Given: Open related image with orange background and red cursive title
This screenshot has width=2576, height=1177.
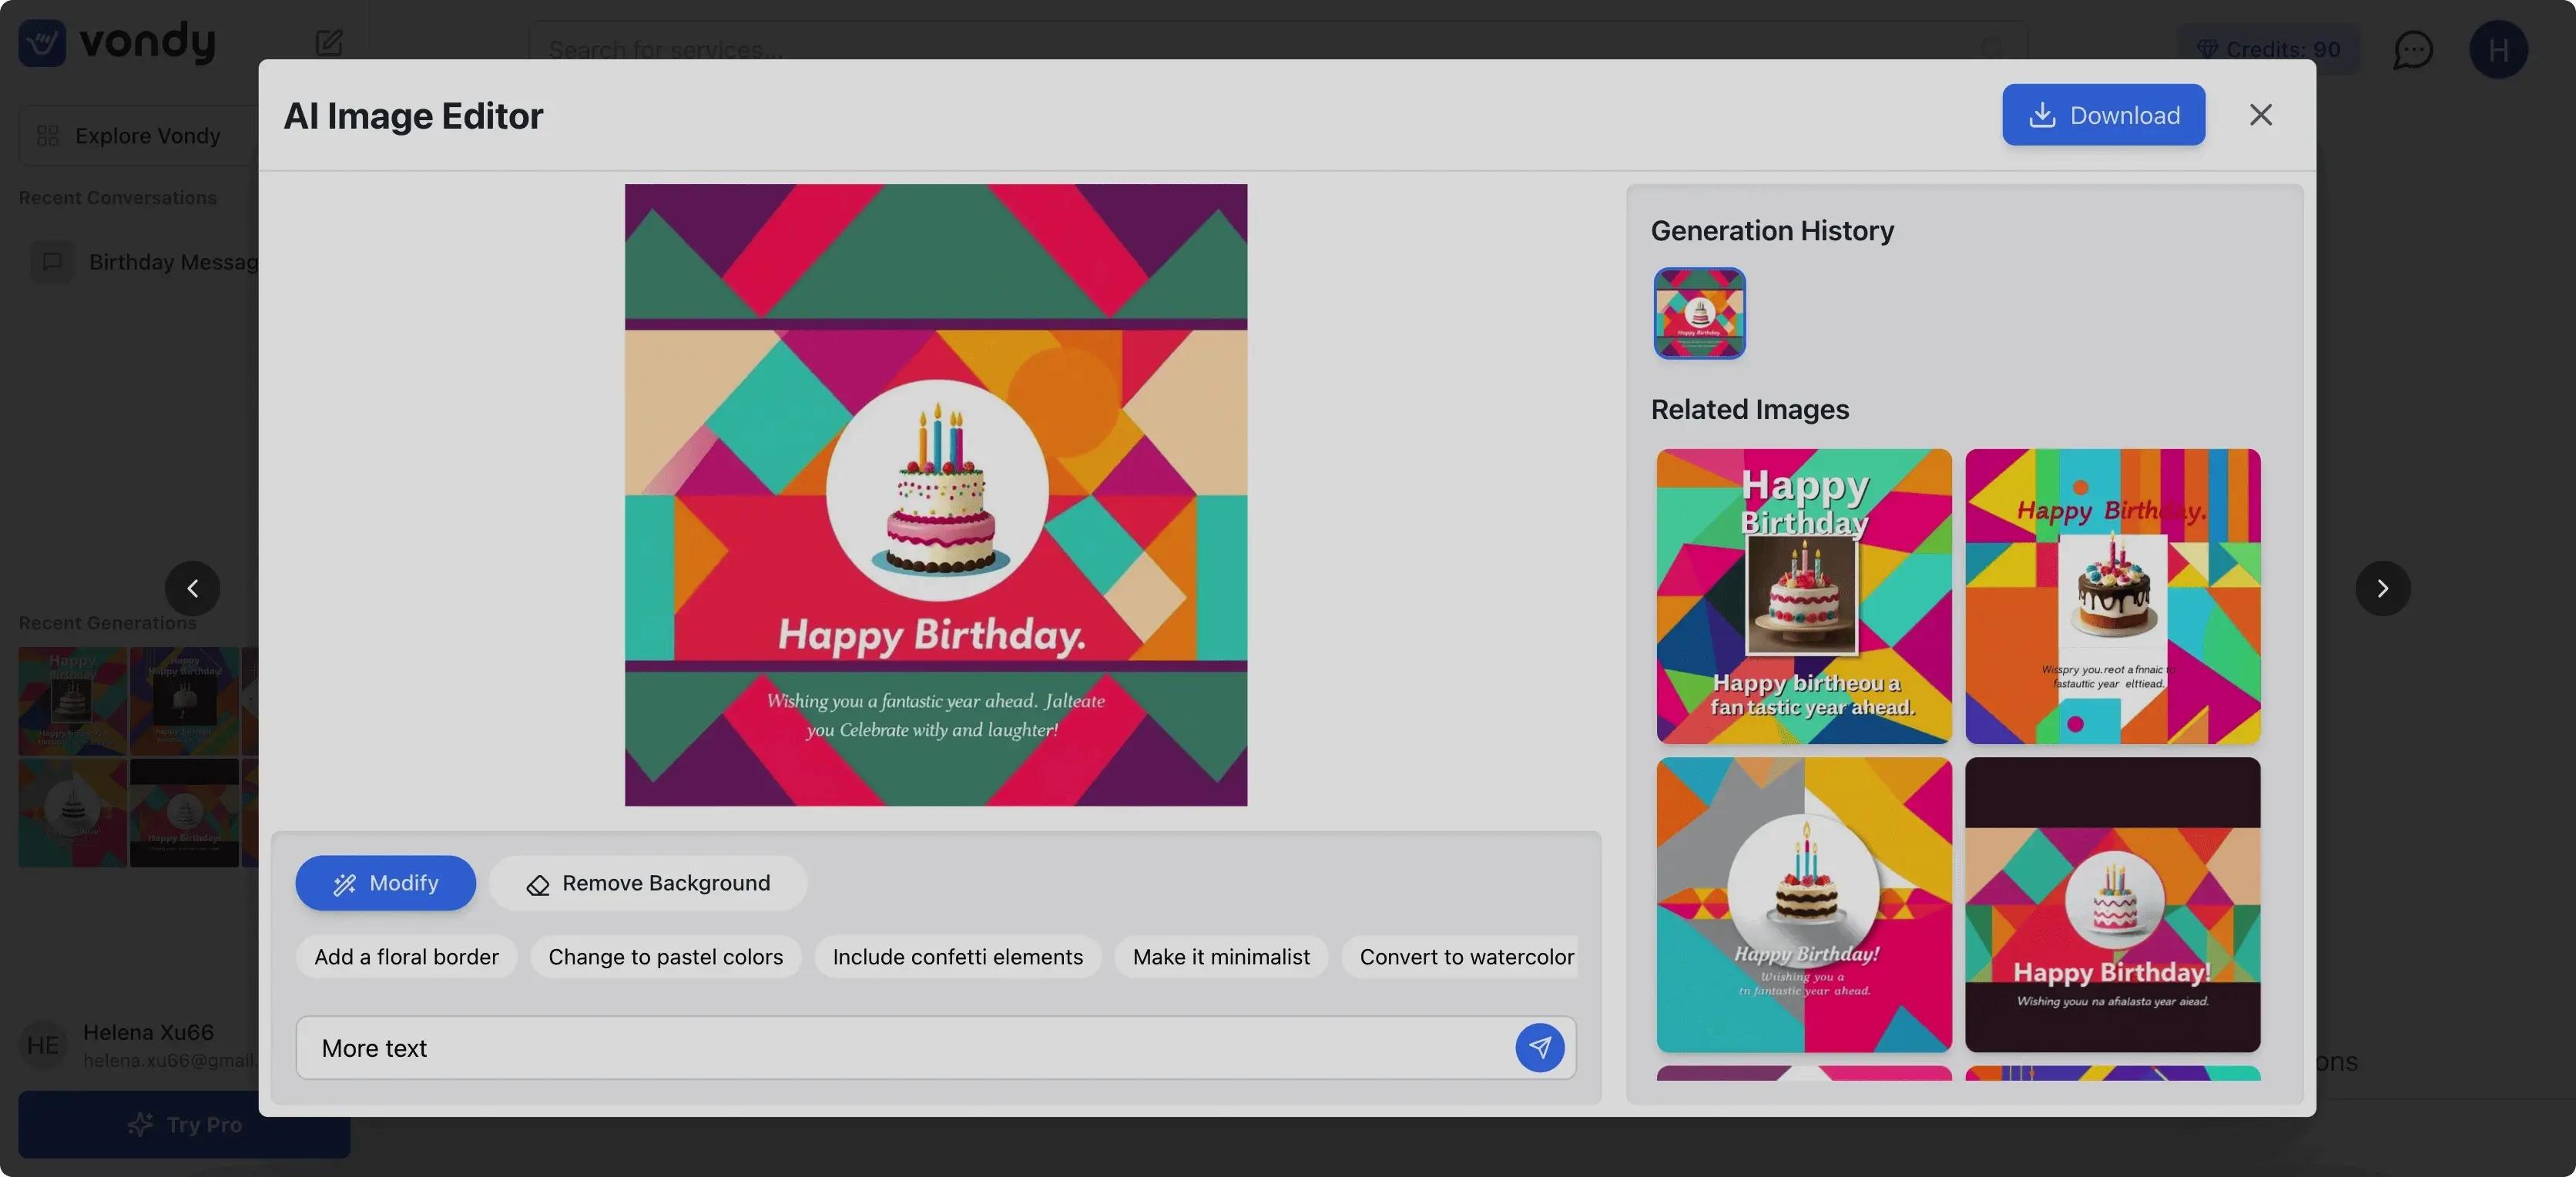Looking at the screenshot, I should [2112, 596].
